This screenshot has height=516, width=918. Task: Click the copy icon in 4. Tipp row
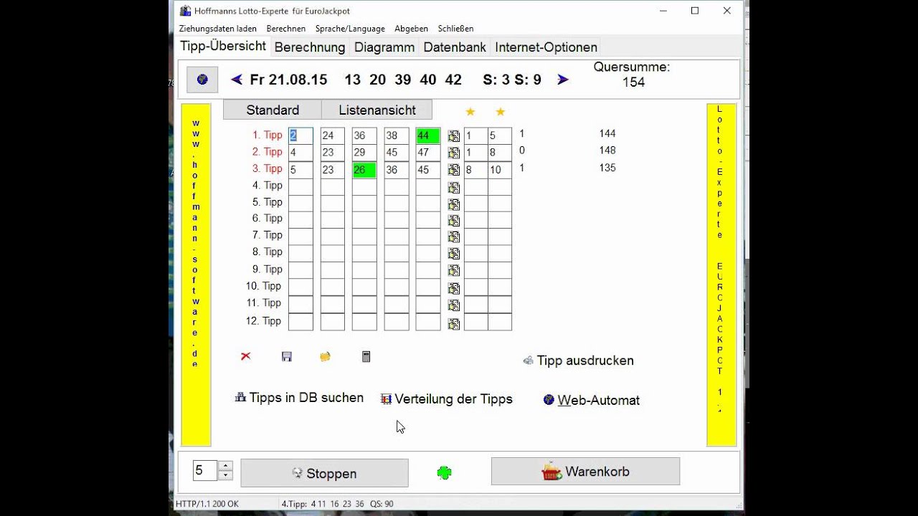[x=453, y=188]
